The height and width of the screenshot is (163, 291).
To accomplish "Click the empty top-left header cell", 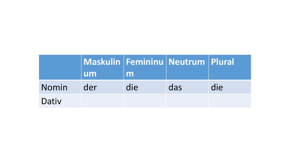I will click(60, 67).
